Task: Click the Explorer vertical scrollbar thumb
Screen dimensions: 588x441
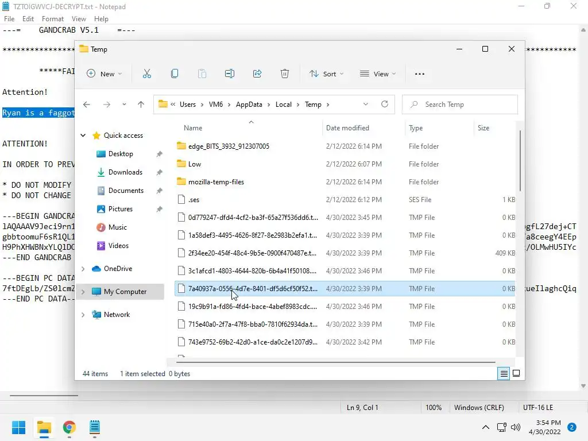Action: (x=520, y=161)
